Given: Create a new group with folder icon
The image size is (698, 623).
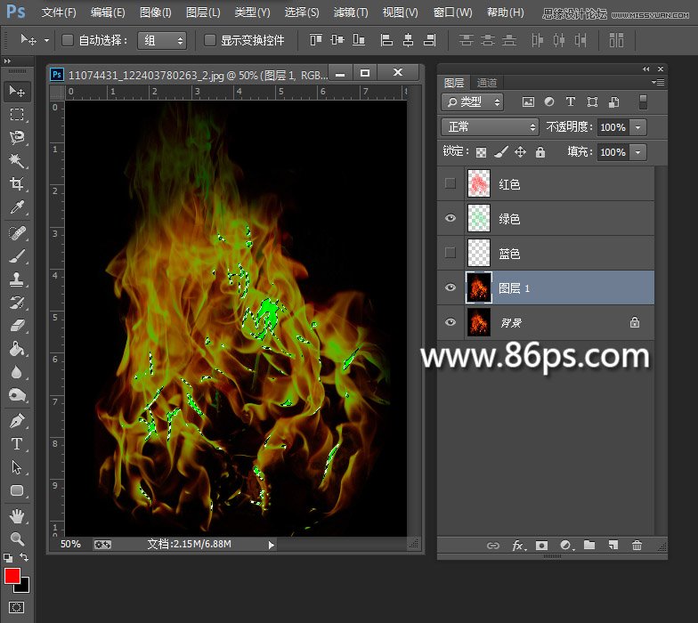Looking at the screenshot, I should pyautogui.click(x=589, y=546).
